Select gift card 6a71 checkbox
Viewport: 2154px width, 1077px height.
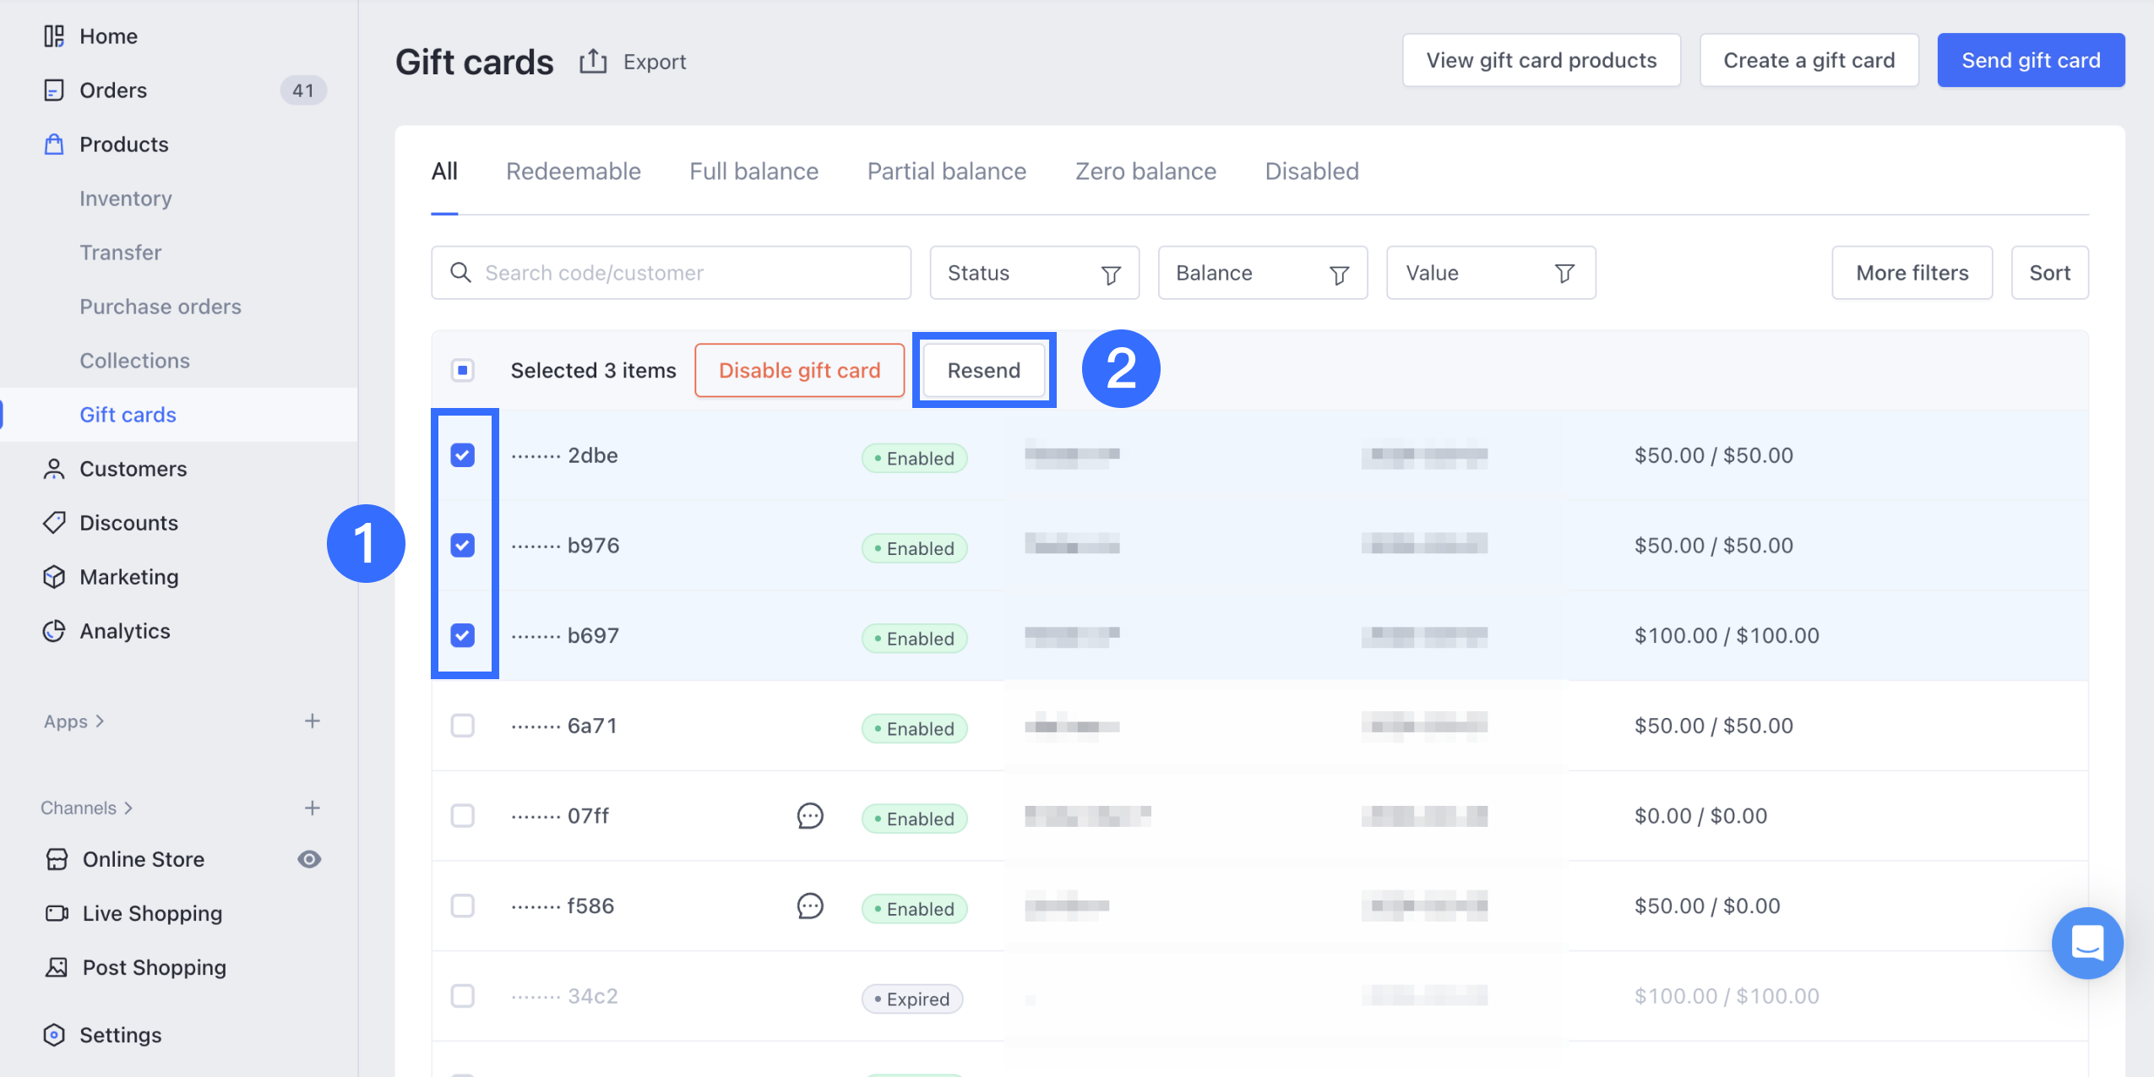click(463, 726)
